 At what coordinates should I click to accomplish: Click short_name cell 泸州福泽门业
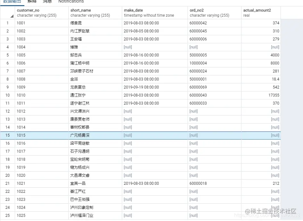click(95, 216)
